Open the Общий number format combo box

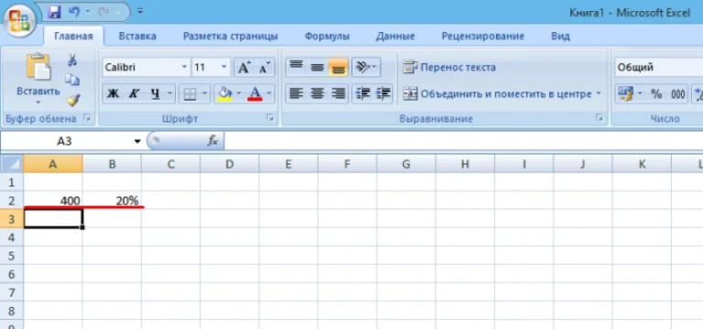pos(659,68)
